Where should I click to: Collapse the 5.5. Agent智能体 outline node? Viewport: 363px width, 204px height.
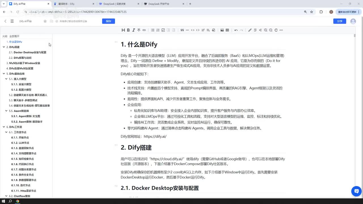tap(6, 111)
